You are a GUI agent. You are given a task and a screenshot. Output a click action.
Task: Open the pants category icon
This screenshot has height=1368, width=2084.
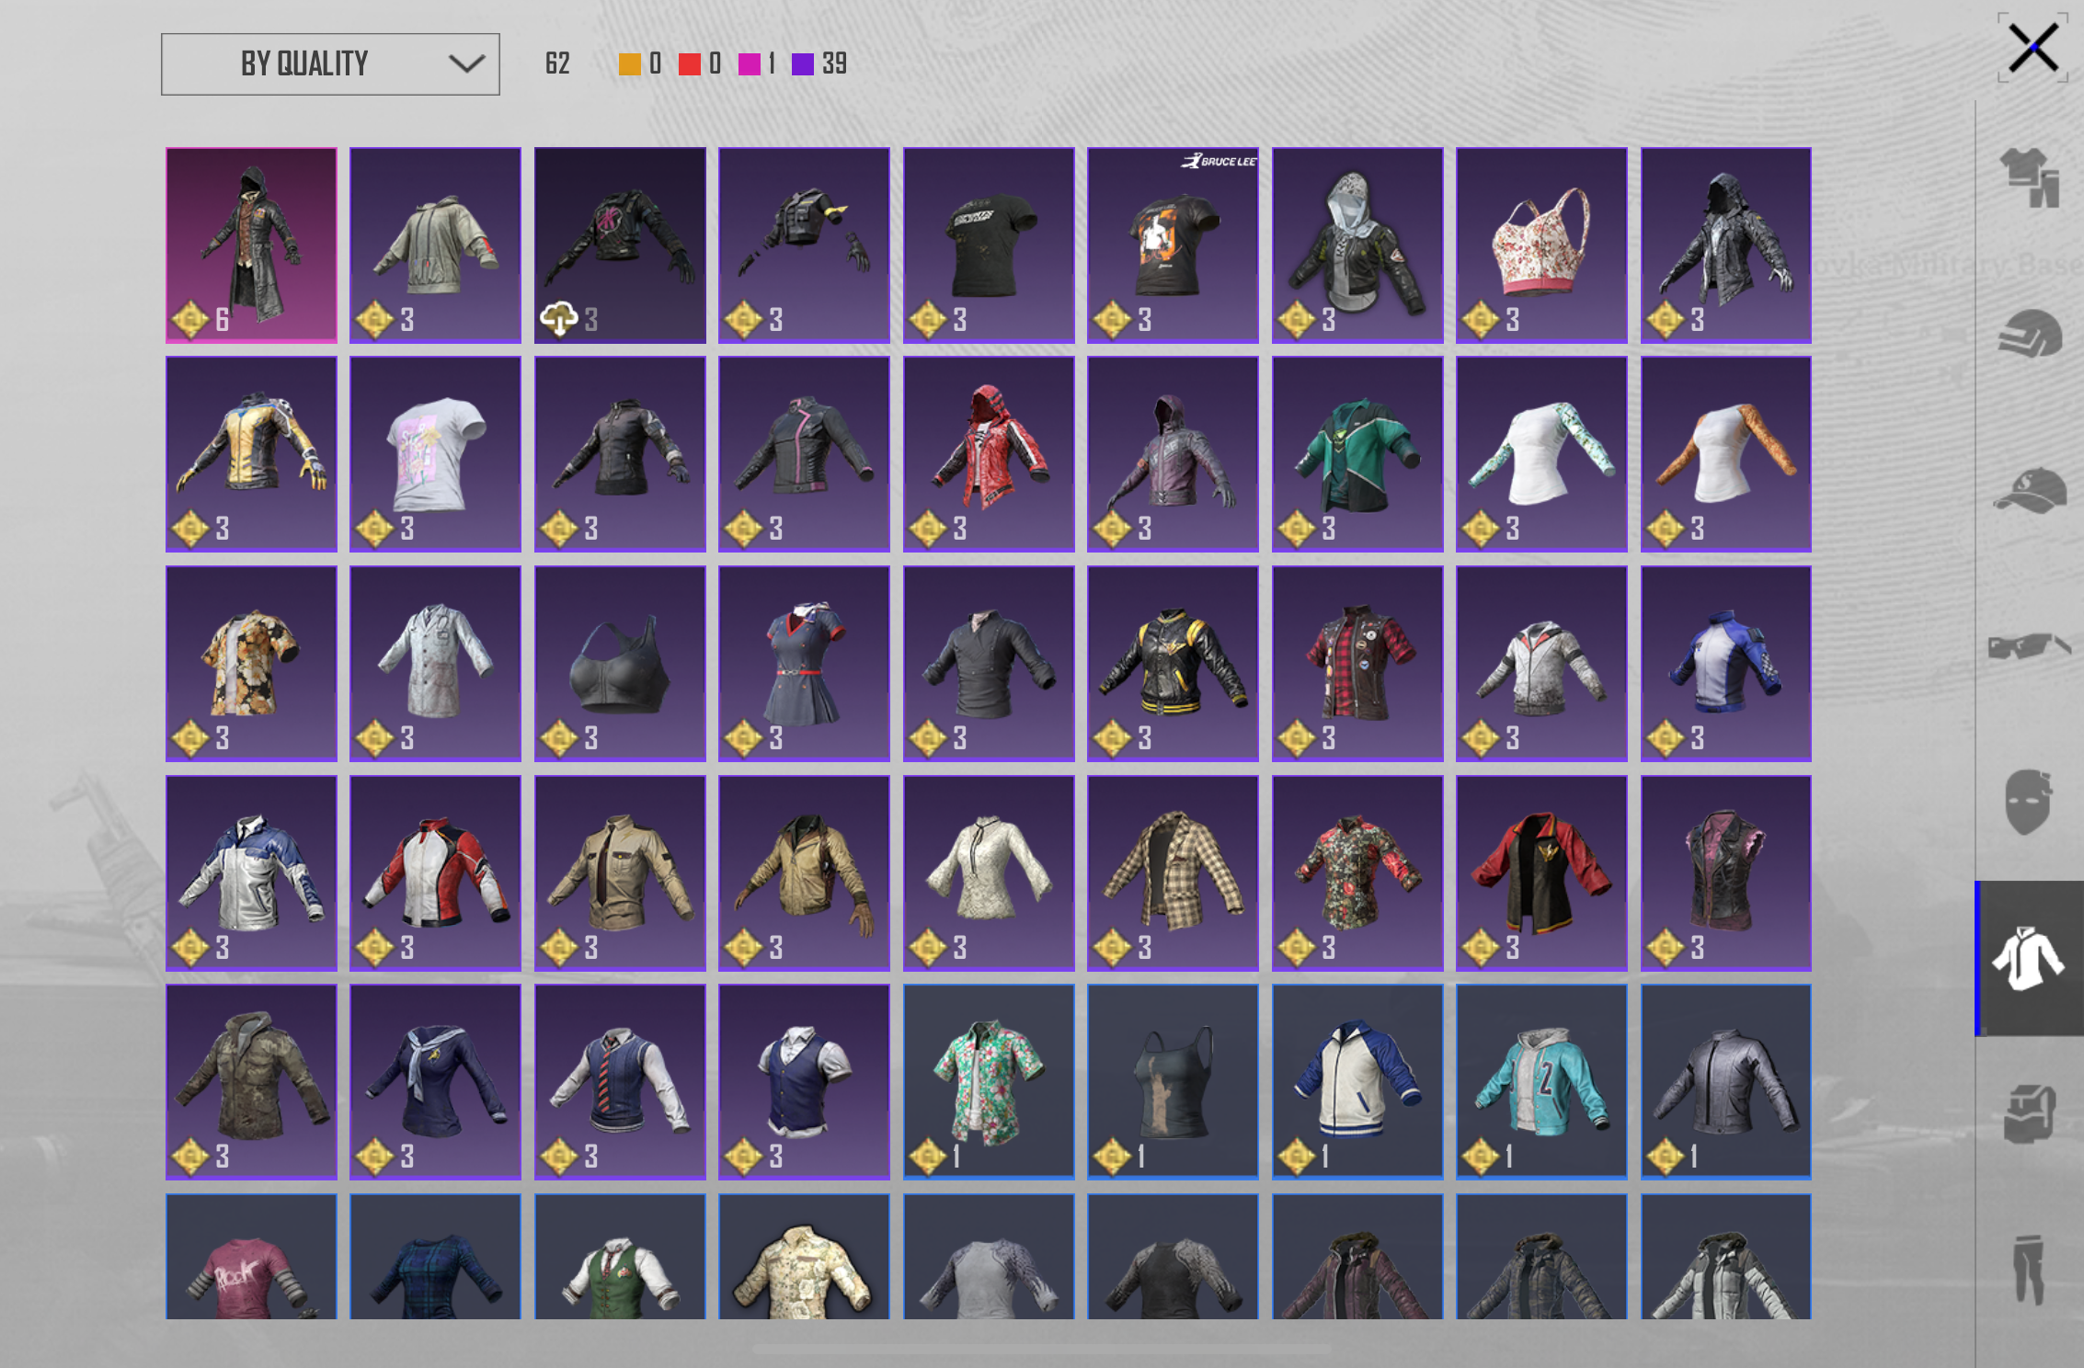2028,1270
